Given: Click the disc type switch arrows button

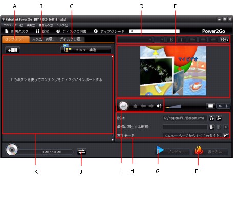Looking at the screenshot, I should click(81, 152).
